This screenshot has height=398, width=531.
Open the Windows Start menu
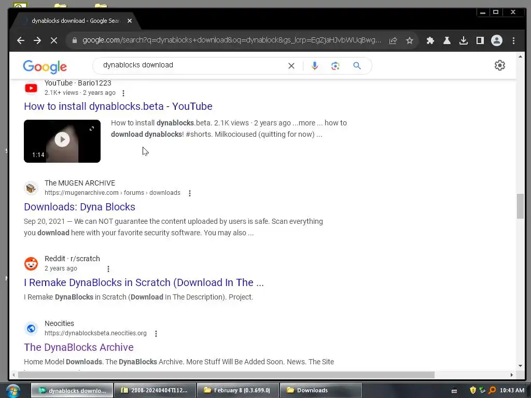13,391
